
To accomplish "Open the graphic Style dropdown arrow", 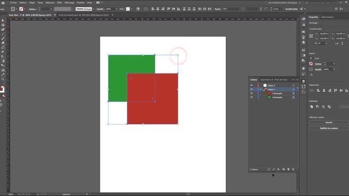I will coord(131,9).
